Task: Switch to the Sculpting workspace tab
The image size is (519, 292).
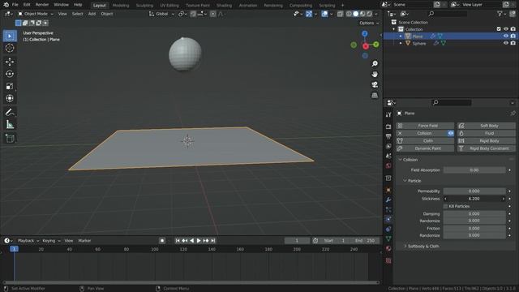Action: pos(144,6)
